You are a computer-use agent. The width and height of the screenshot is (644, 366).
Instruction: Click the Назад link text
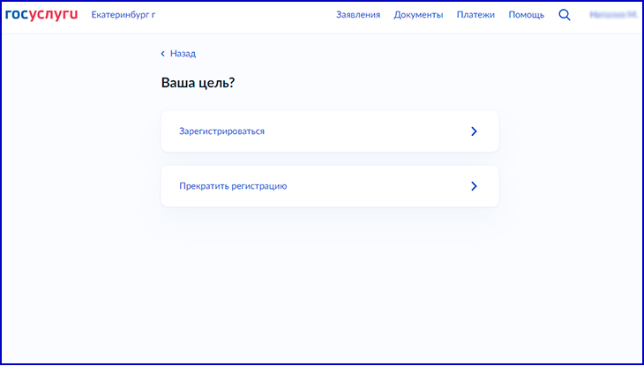183,54
